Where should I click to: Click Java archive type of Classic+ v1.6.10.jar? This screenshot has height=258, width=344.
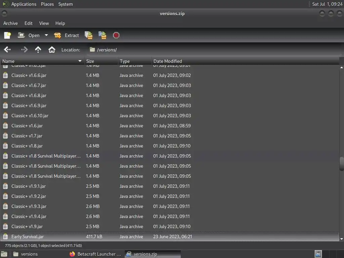click(131, 116)
